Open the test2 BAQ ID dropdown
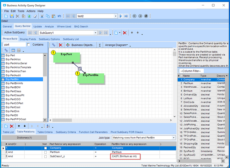This screenshot has height=168, width=230. click(x=116, y=16)
